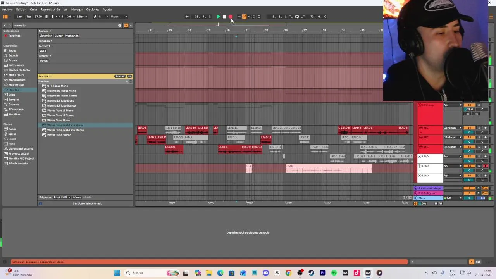Adjust track 19 pan control C
The width and height of the screenshot is (496, 279).
482,180
